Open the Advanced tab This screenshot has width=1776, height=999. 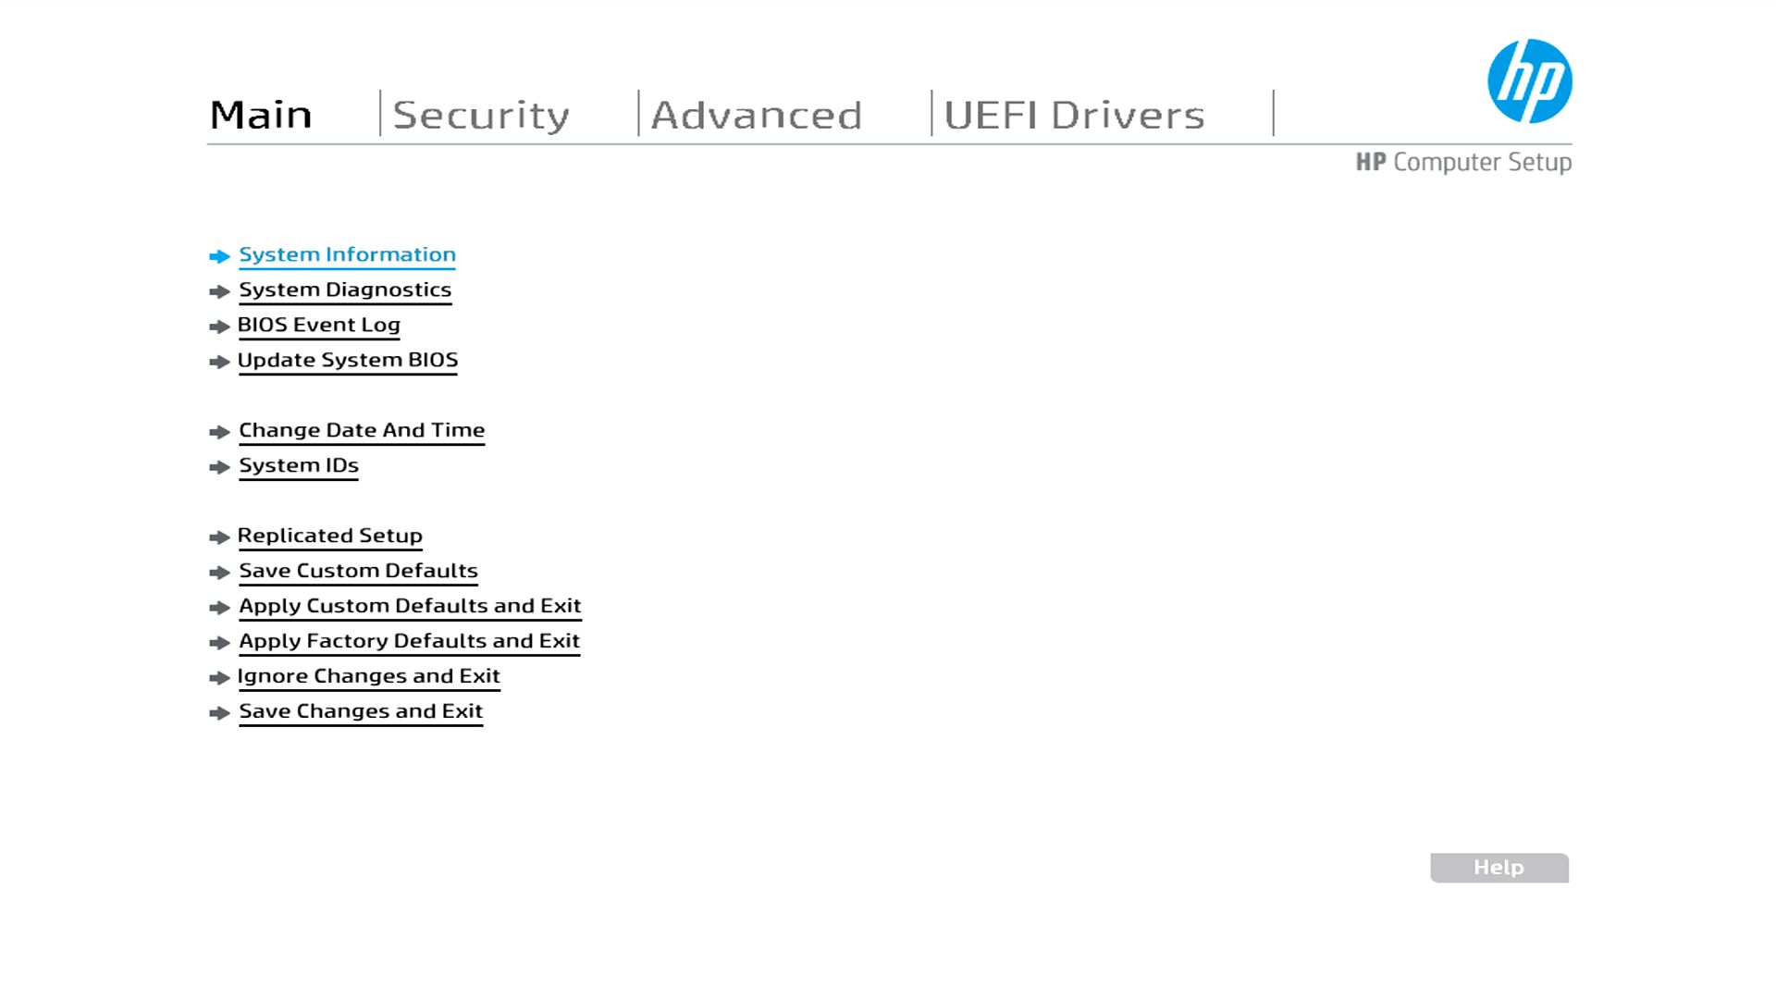tap(757, 115)
